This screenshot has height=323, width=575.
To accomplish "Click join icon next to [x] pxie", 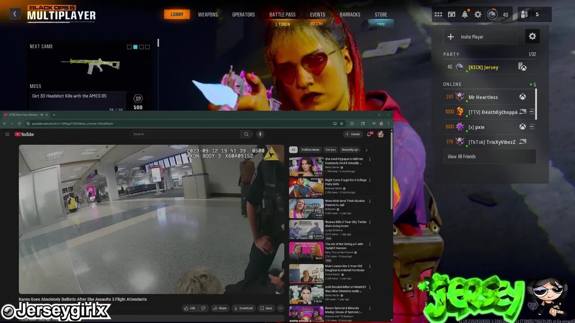I will tap(532, 127).
